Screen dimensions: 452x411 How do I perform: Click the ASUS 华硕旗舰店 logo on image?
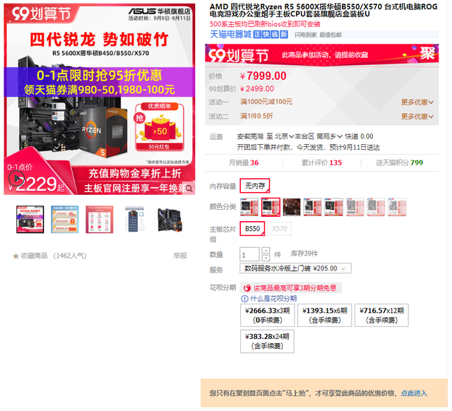[160, 11]
